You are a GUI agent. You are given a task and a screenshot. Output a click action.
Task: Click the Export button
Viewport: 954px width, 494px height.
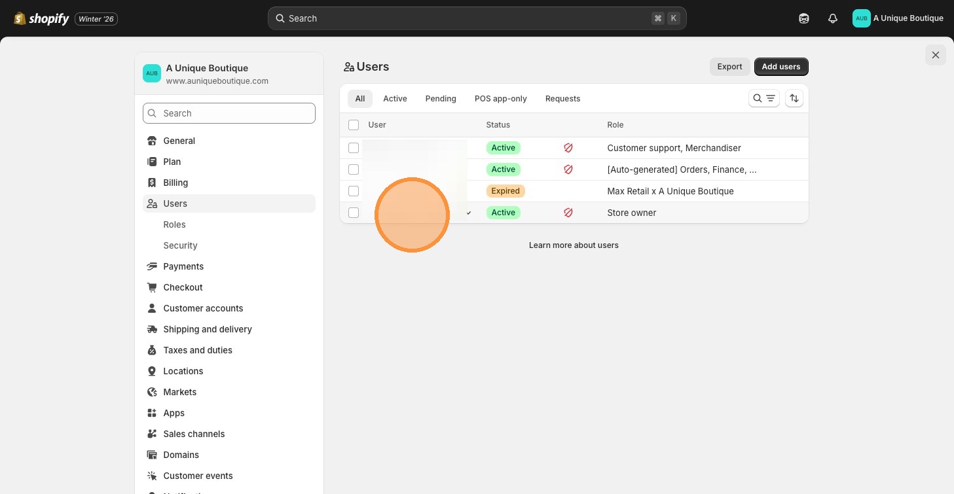[x=729, y=67]
